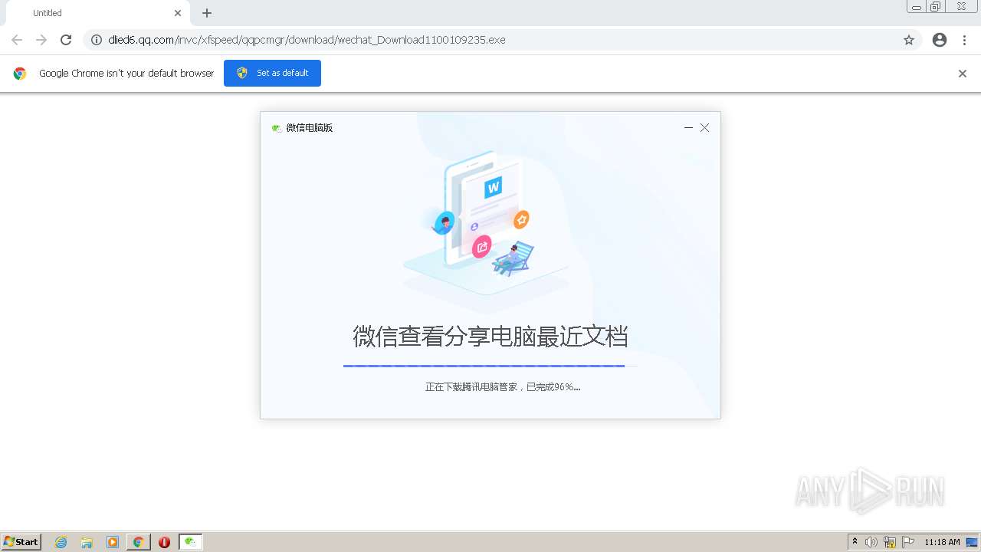The image size is (981, 552).
Task: Reload the current page
Action: click(66, 40)
